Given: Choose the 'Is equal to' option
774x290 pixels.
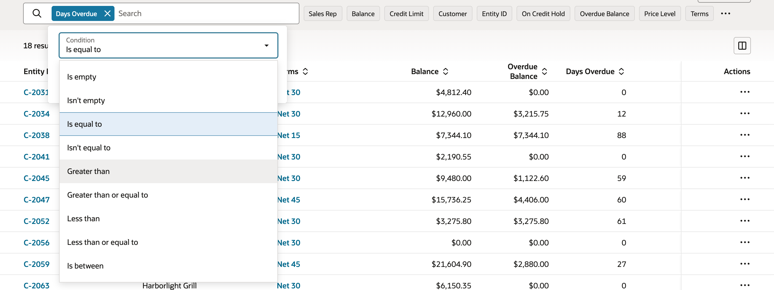Looking at the screenshot, I should click(x=168, y=124).
